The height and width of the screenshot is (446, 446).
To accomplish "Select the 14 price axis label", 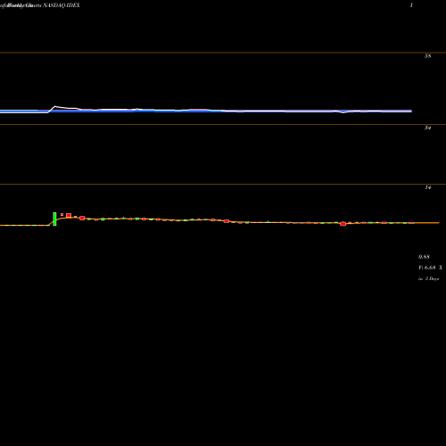I will (x=427, y=187).
